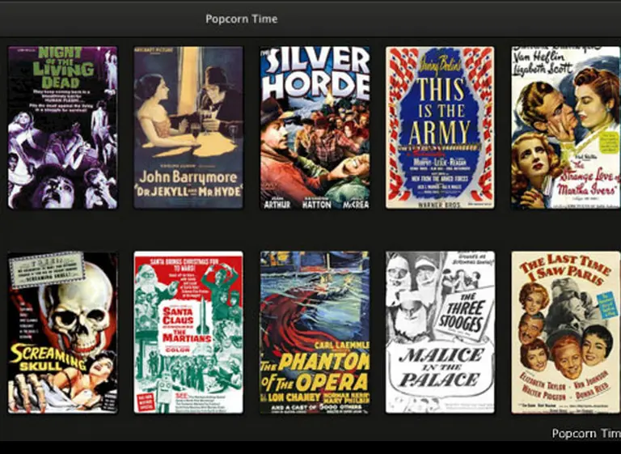This screenshot has width=621, height=454.
Task: Open This Is the Army movie
Action: coord(440,128)
